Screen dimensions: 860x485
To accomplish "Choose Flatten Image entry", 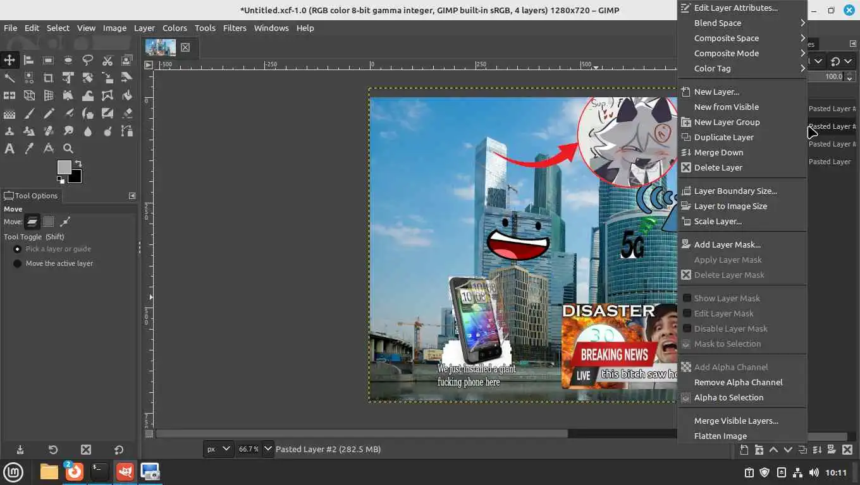I will (x=742, y=436).
